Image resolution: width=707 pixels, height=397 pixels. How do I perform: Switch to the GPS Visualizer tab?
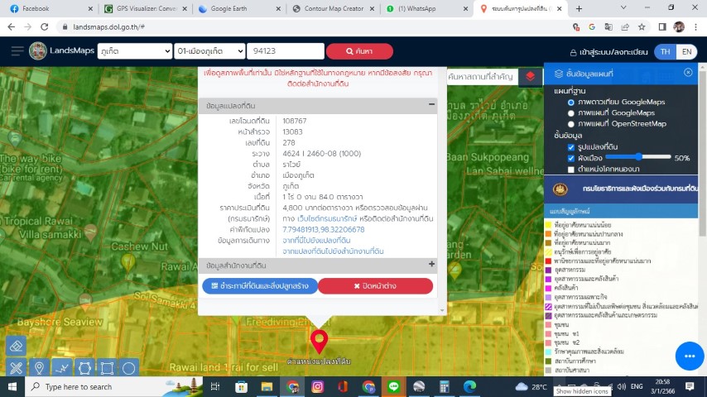pos(145,8)
